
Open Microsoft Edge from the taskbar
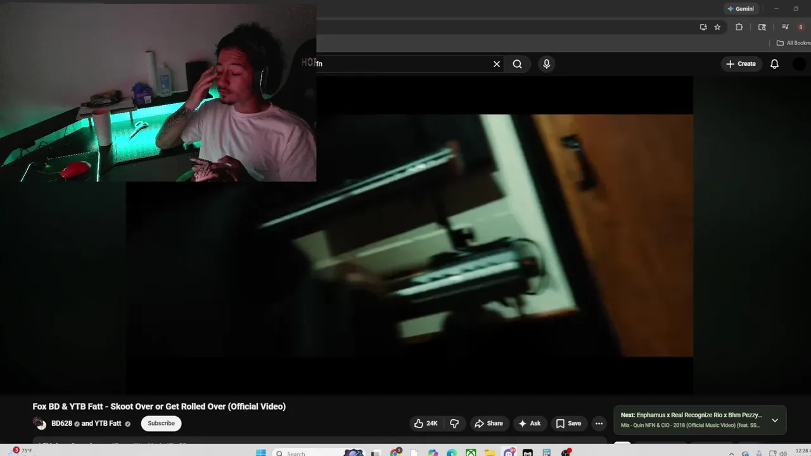click(452, 452)
